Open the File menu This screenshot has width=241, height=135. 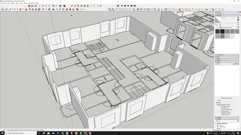2,3
